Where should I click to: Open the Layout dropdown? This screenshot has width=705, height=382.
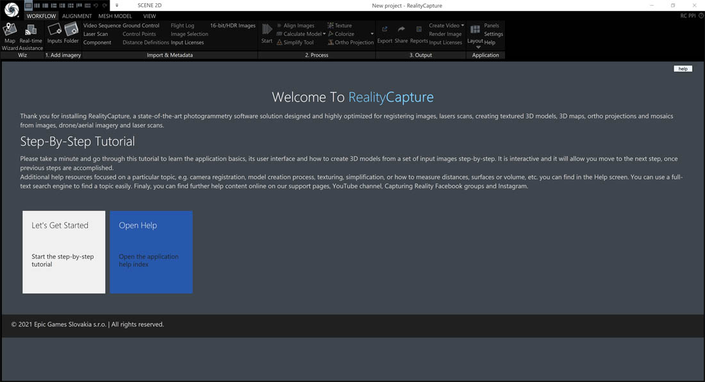[x=476, y=36]
